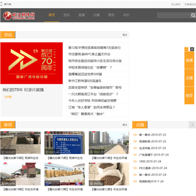Open the 点播 navigation tab
Image resolution: width=196 pixels, height=196 pixels.
pos(96,15)
